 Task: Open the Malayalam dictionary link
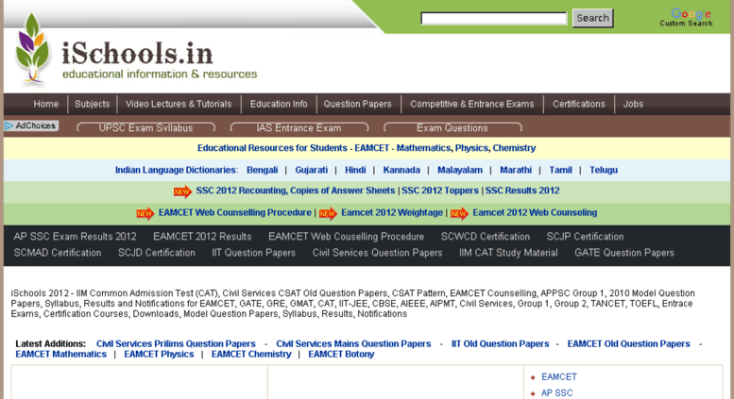[460, 170]
